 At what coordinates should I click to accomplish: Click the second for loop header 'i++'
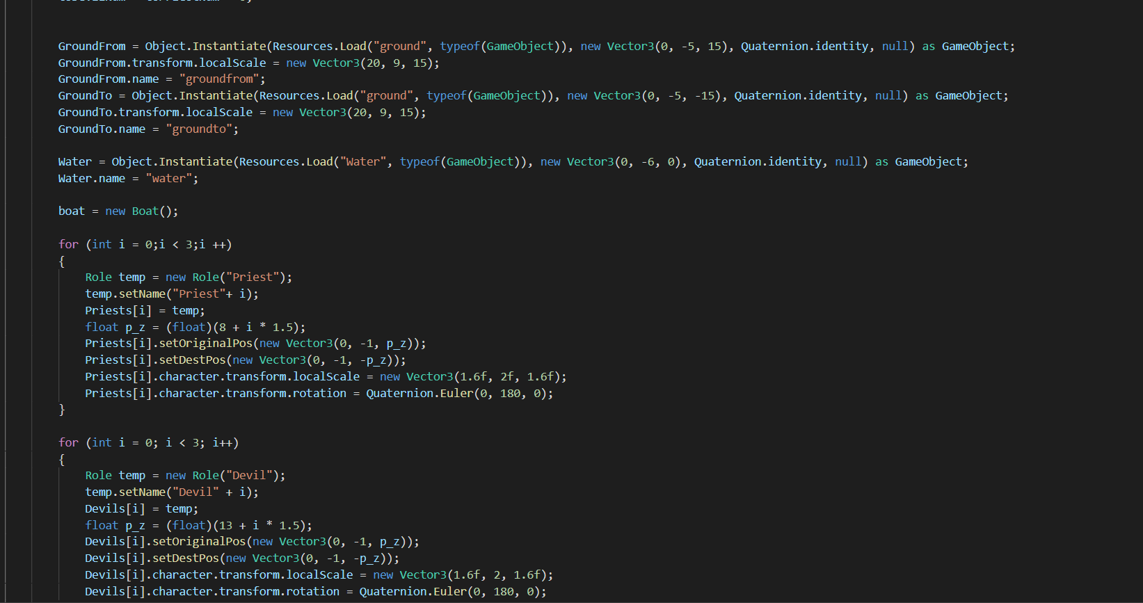223,443
